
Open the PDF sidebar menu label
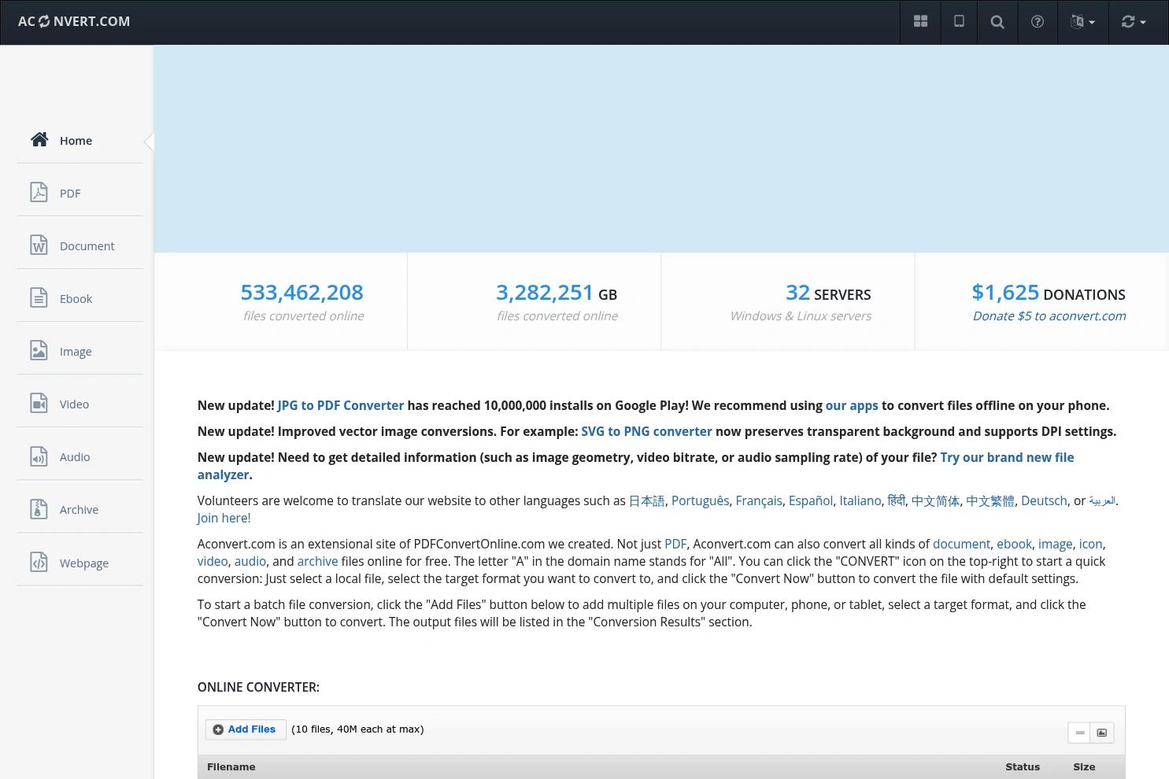point(70,194)
